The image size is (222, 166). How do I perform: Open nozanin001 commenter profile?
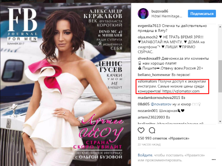click(148, 111)
